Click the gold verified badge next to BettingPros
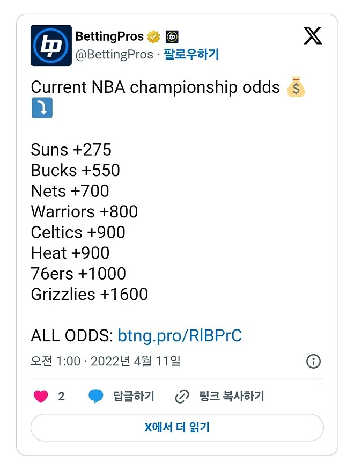 (x=153, y=36)
